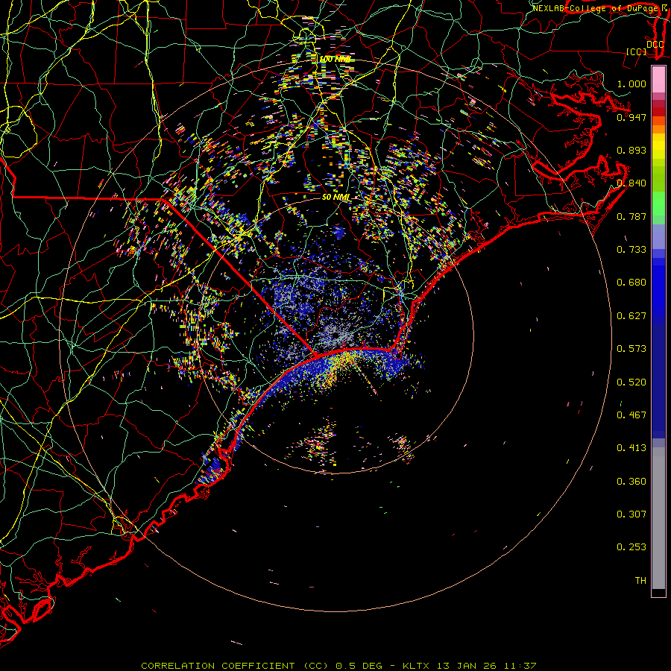Click the 50 NMI range ring label
Viewport: 671px width, 671px height.
point(335,197)
